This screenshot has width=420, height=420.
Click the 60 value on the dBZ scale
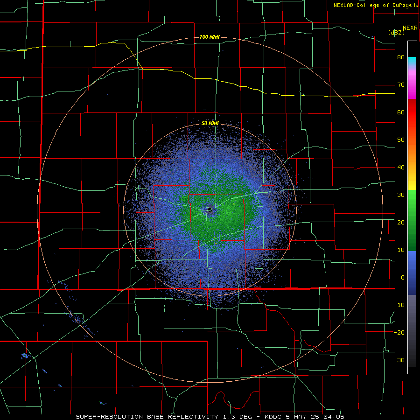(401, 112)
